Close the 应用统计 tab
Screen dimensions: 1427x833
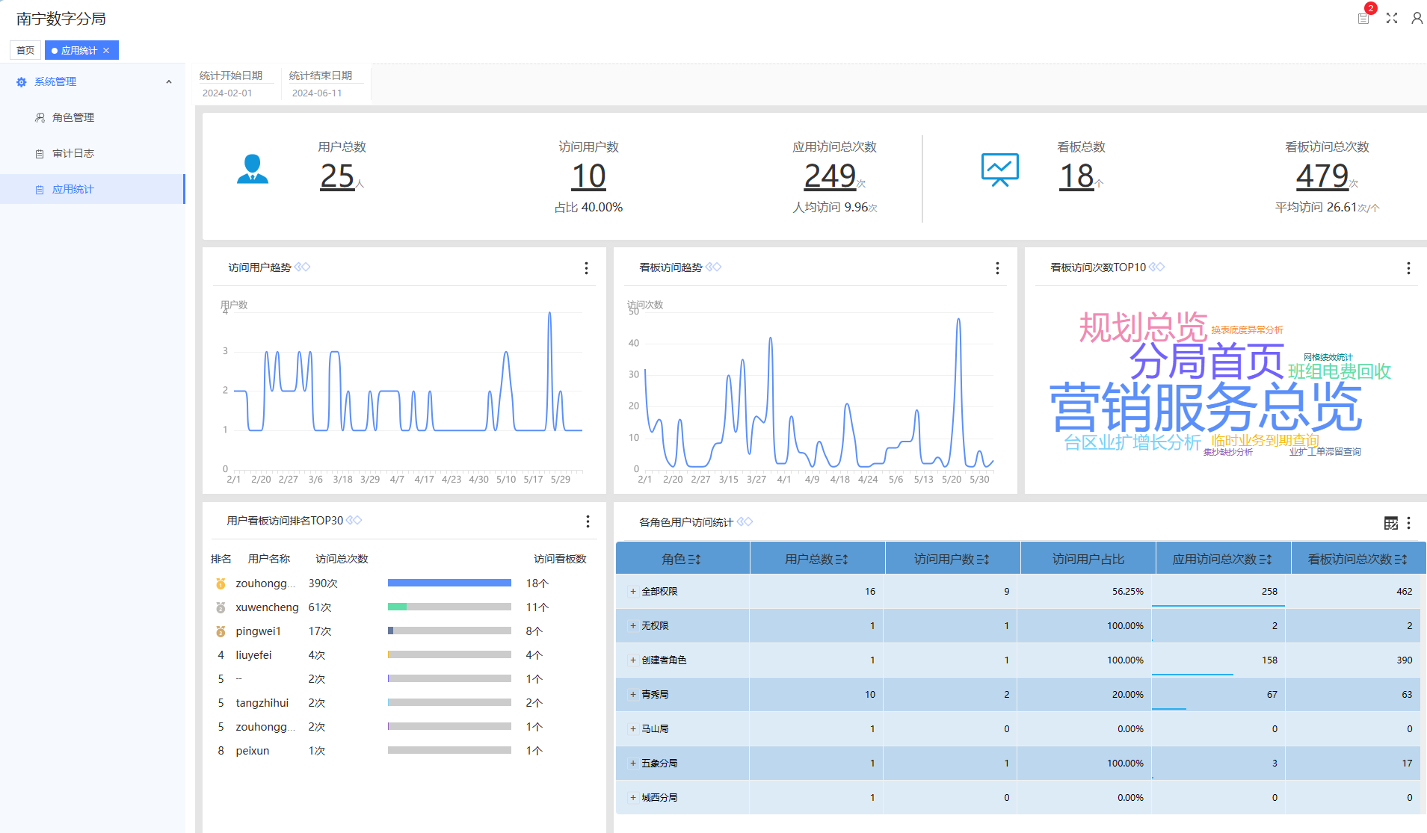(106, 51)
